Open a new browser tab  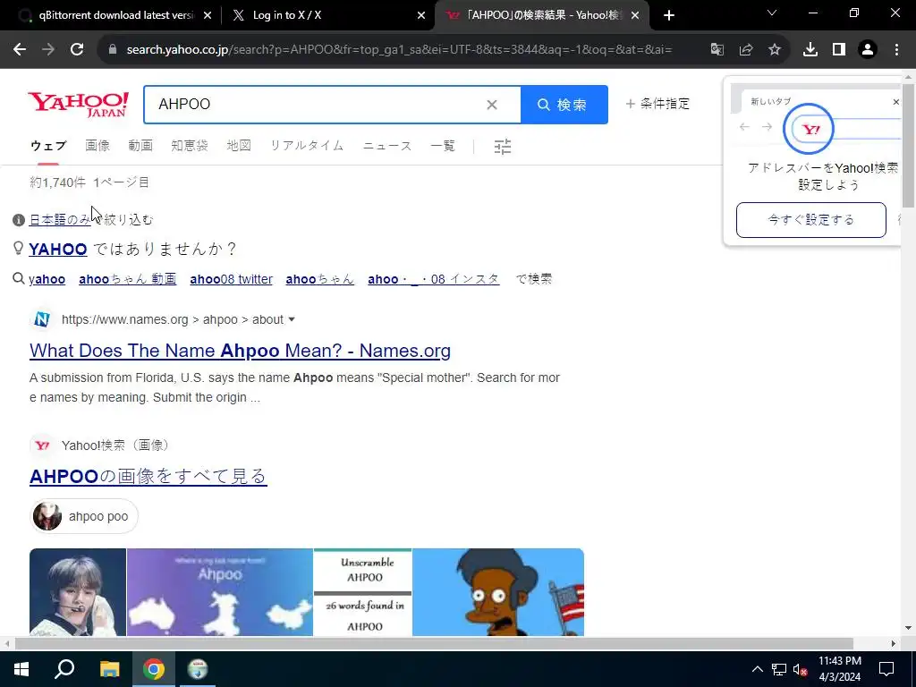pyautogui.click(x=669, y=16)
